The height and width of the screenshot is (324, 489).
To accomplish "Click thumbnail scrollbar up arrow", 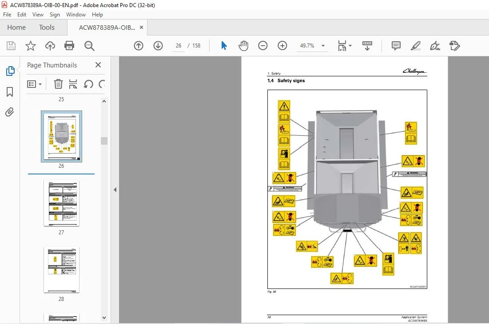I will tap(104, 101).
